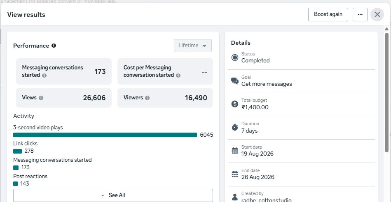Click the Boost again button
Image resolution: width=391 pixels, height=202 pixels.
tap(328, 14)
